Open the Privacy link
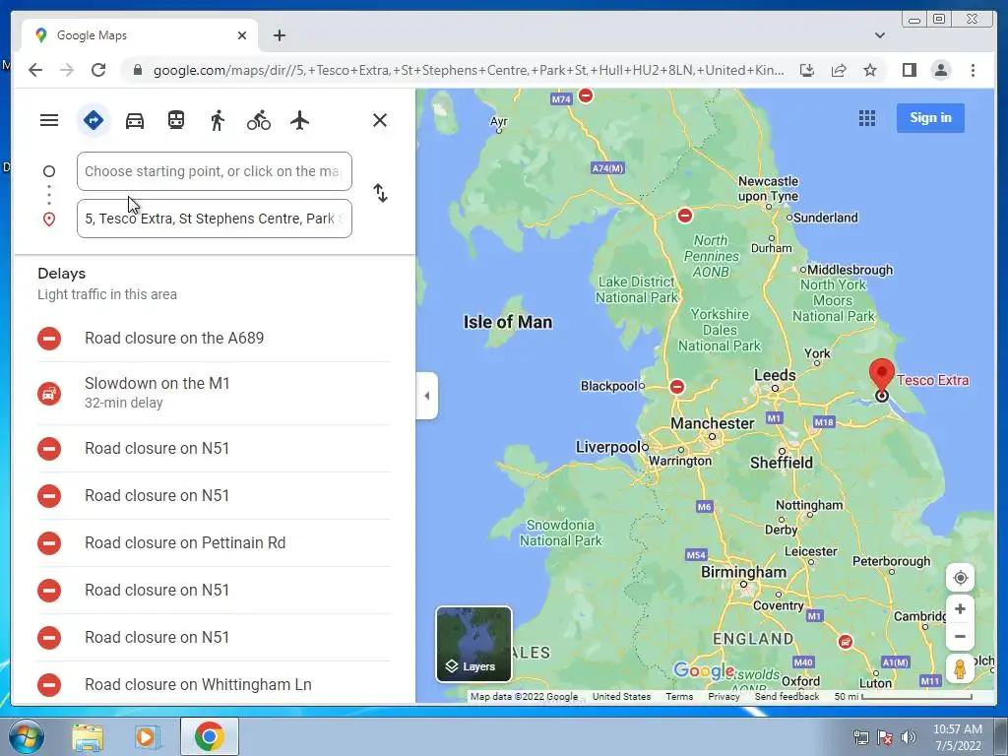This screenshot has width=1008, height=756. (724, 696)
